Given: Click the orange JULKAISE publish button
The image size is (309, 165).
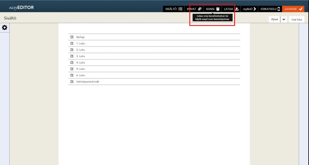Looking at the screenshot, I should [x=293, y=9].
